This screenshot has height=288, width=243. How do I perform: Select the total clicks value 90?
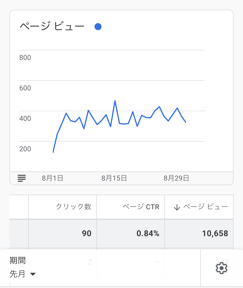coord(87,233)
